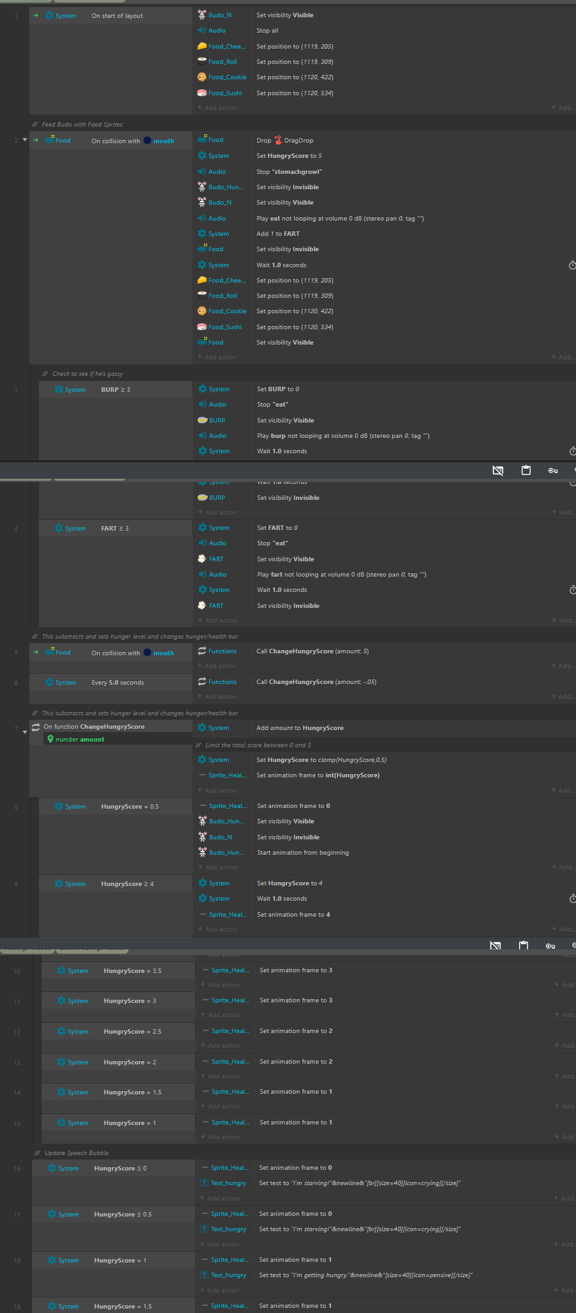Select Audio icon for the Play eat action
Image resolution: width=576 pixels, height=1313 pixels.
[x=202, y=218]
